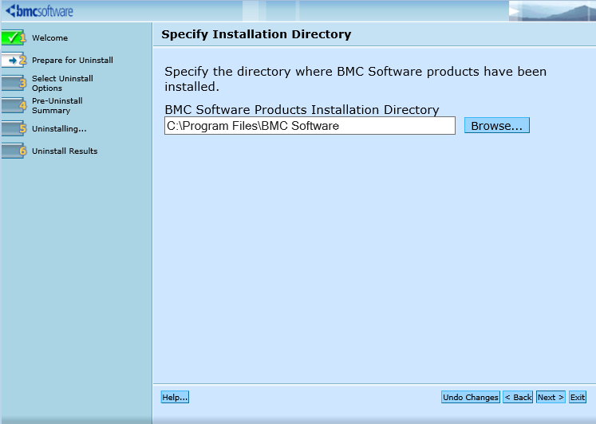This screenshot has height=424, width=596.
Task: Click the Undo Changes button
Action: 471,397
